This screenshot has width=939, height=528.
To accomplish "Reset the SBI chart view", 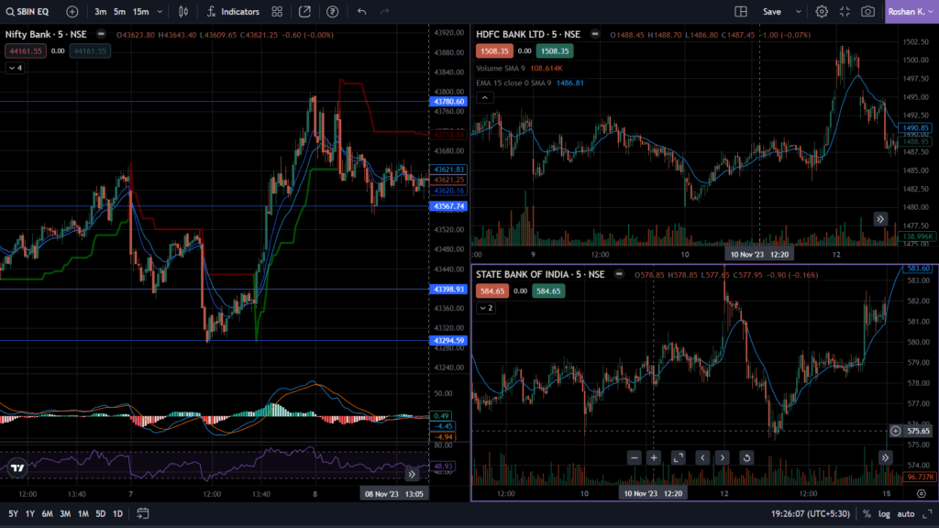I will point(746,458).
